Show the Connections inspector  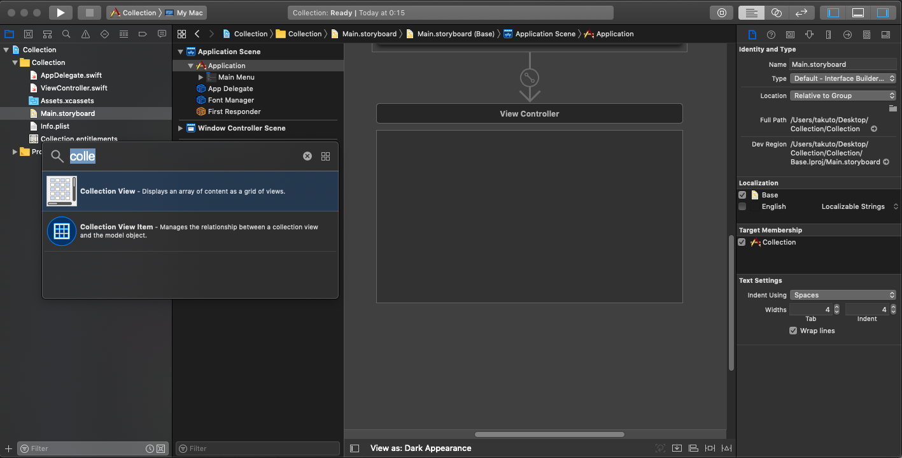point(847,34)
